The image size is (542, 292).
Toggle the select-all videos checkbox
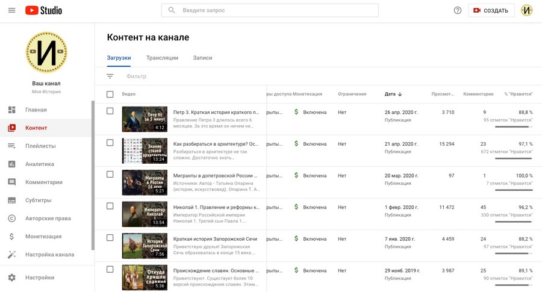(110, 94)
